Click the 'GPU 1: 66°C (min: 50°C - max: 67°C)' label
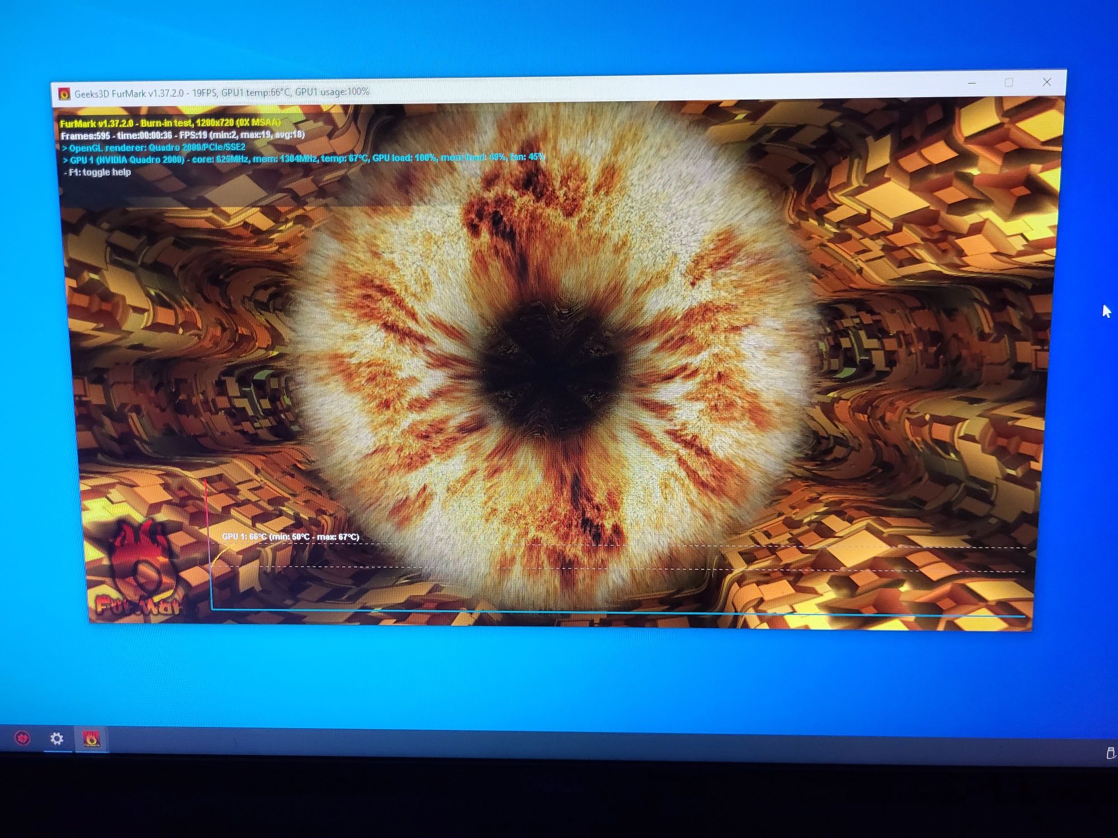 (291, 537)
